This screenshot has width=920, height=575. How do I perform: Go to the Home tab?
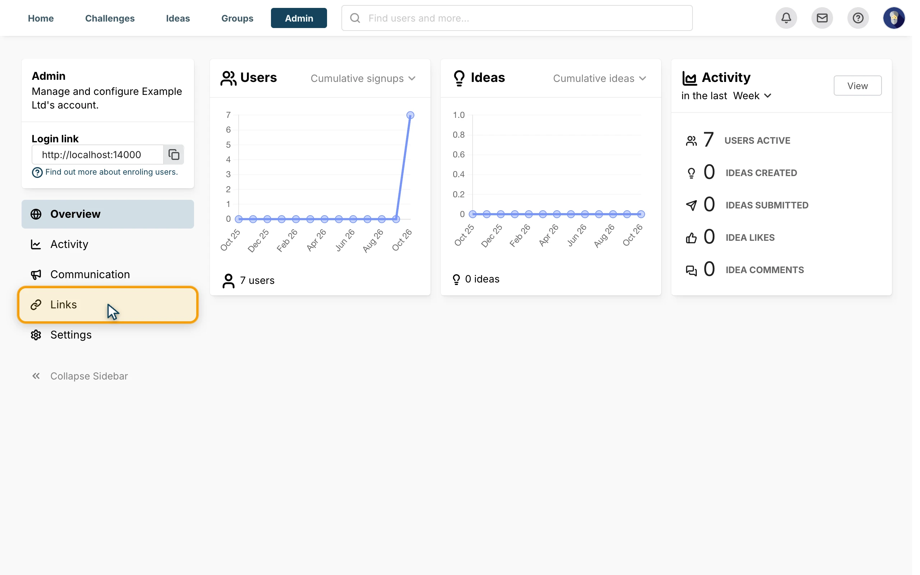click(41, 18)
